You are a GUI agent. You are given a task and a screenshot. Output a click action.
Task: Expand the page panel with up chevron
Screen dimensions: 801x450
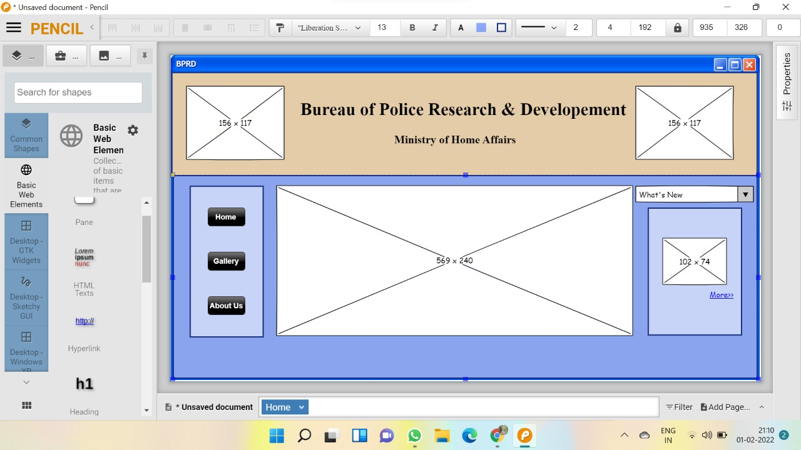(762, 407)
